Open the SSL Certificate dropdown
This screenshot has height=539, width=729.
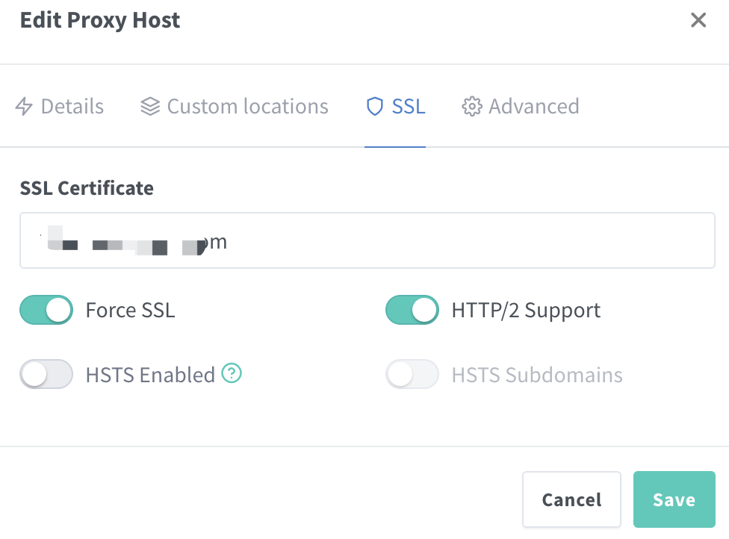367,240
